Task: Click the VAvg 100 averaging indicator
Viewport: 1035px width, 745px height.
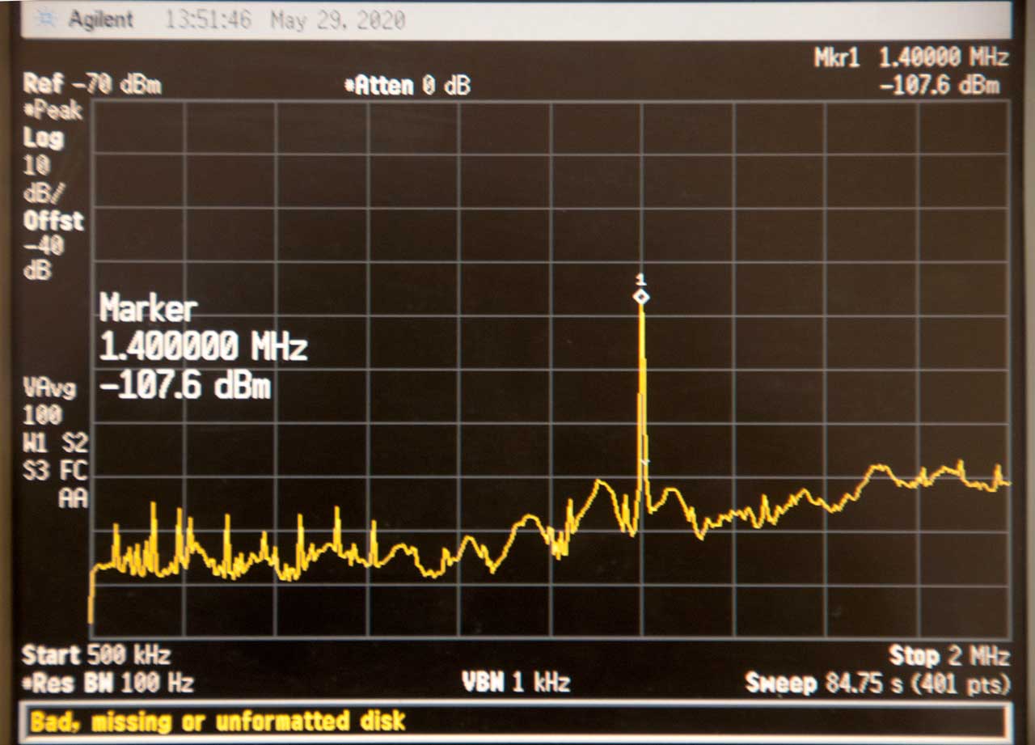Action: click(x=49, y=401)
